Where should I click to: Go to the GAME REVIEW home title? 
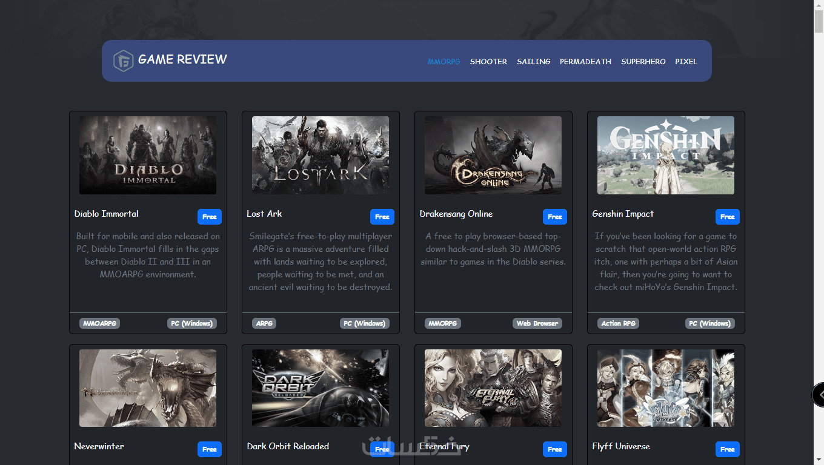point(182,59)
